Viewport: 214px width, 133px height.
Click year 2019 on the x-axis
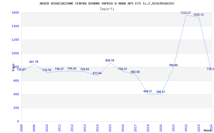click(148, 128)
